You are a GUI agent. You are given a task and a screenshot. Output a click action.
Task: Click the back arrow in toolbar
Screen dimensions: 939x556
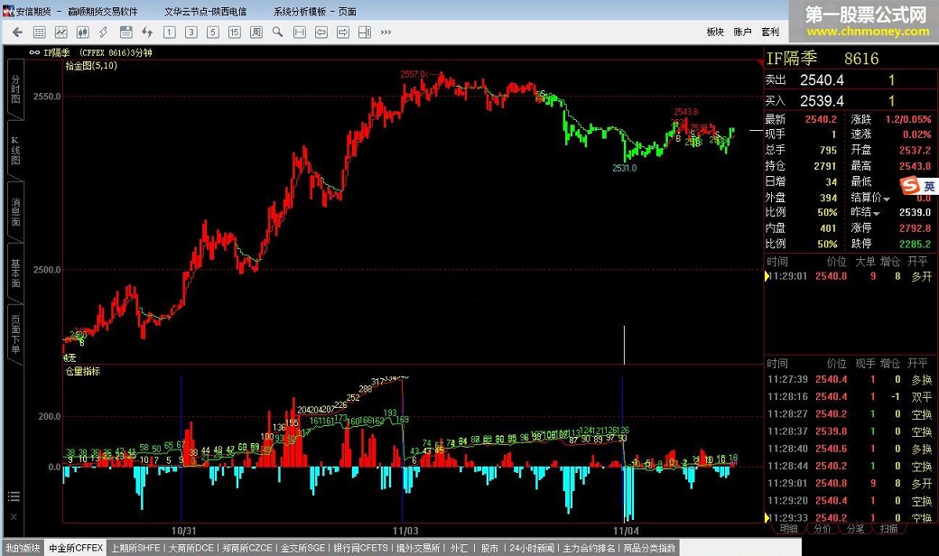17,32
